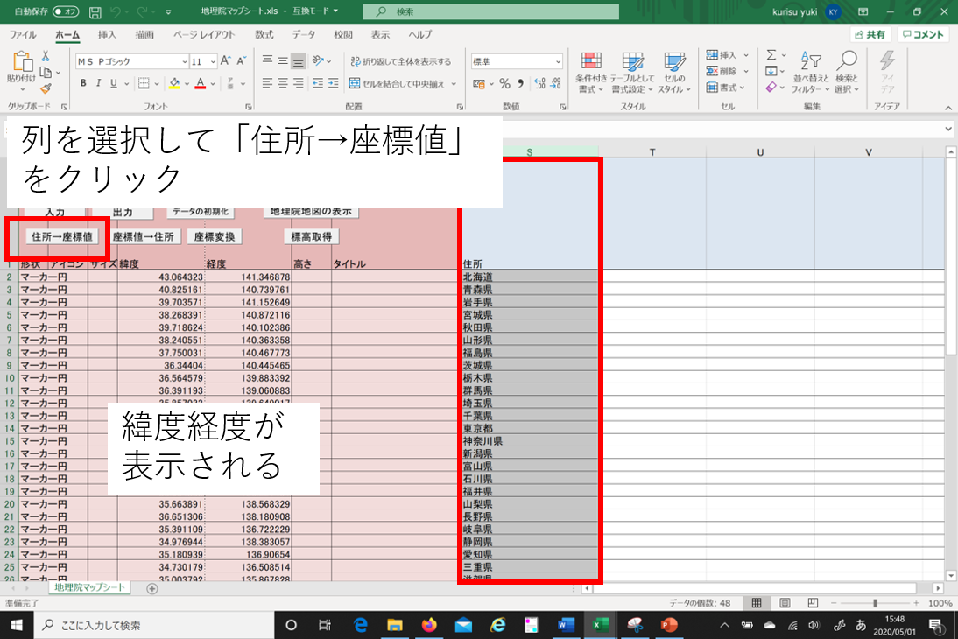Decrease decimal places
The width and height of the screenshot is (958, 639).
(555, 83)
